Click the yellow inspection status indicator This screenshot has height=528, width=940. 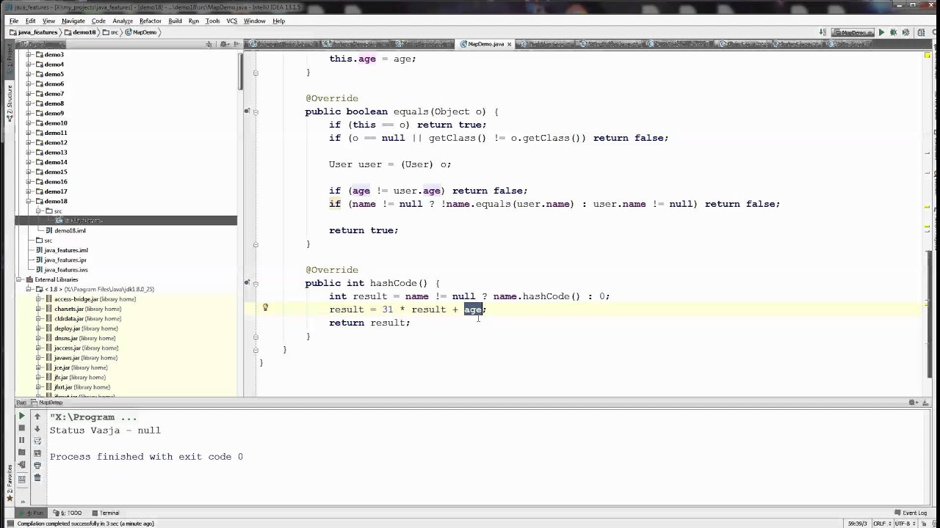click(928, 55)
